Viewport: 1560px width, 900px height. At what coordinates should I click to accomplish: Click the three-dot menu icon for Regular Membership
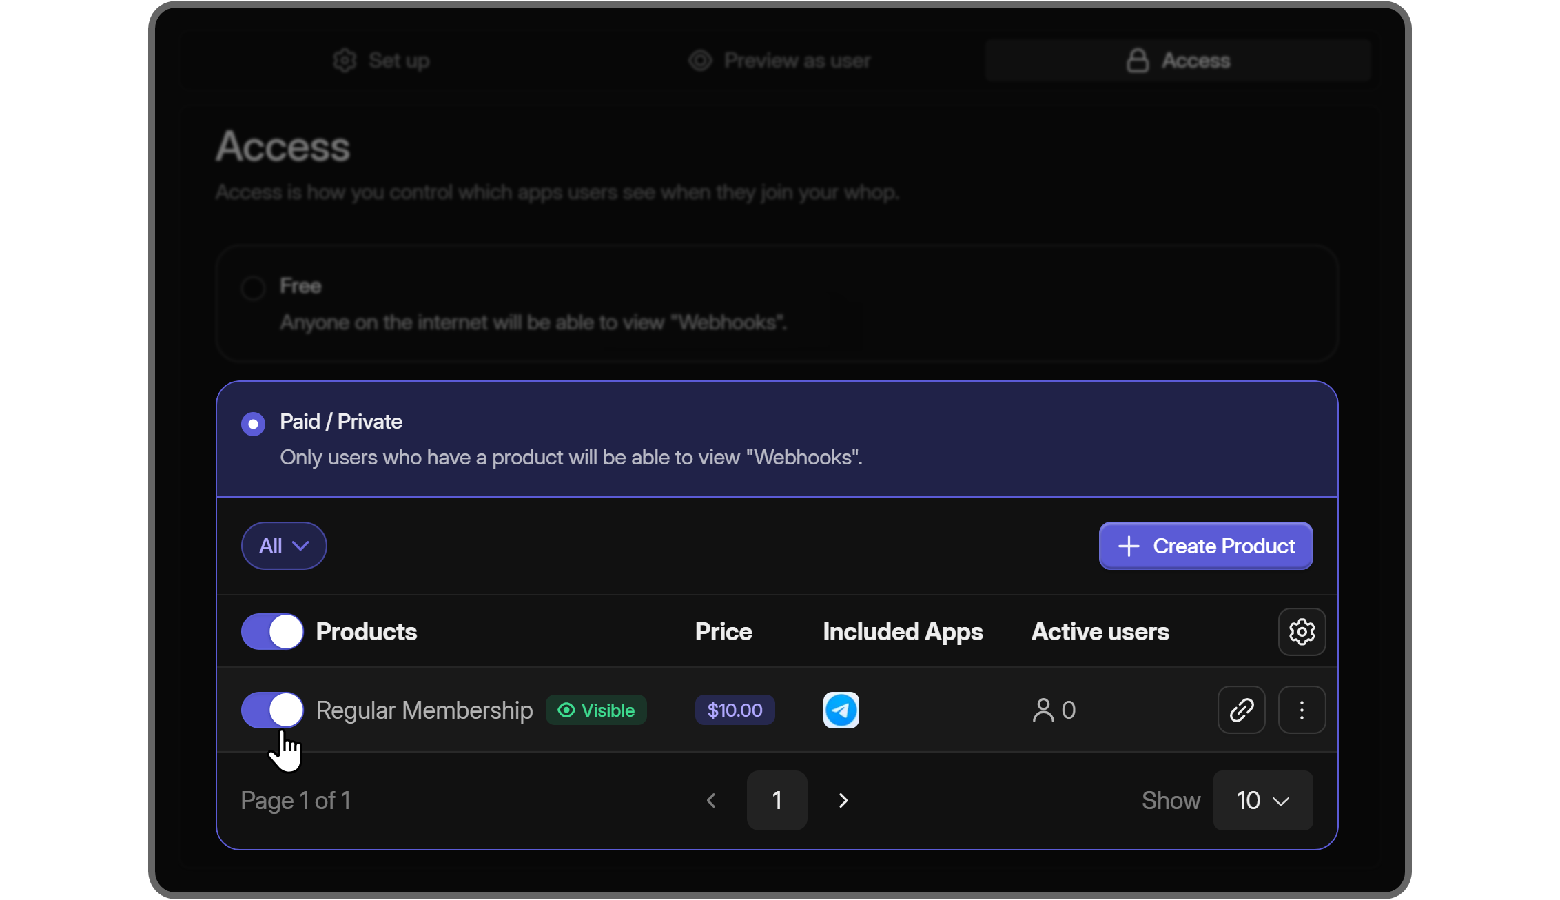1302,709
